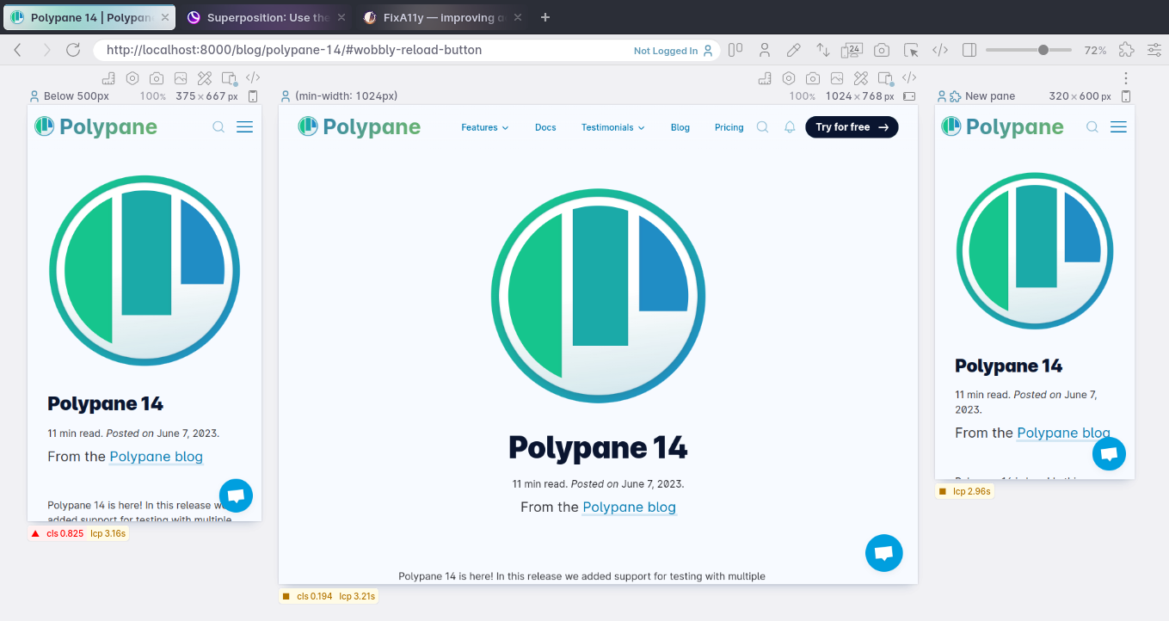This screenshot has width=1169, height=621.
Task: Open hamburger menu in the New pane
Action: pos(1118,127)
